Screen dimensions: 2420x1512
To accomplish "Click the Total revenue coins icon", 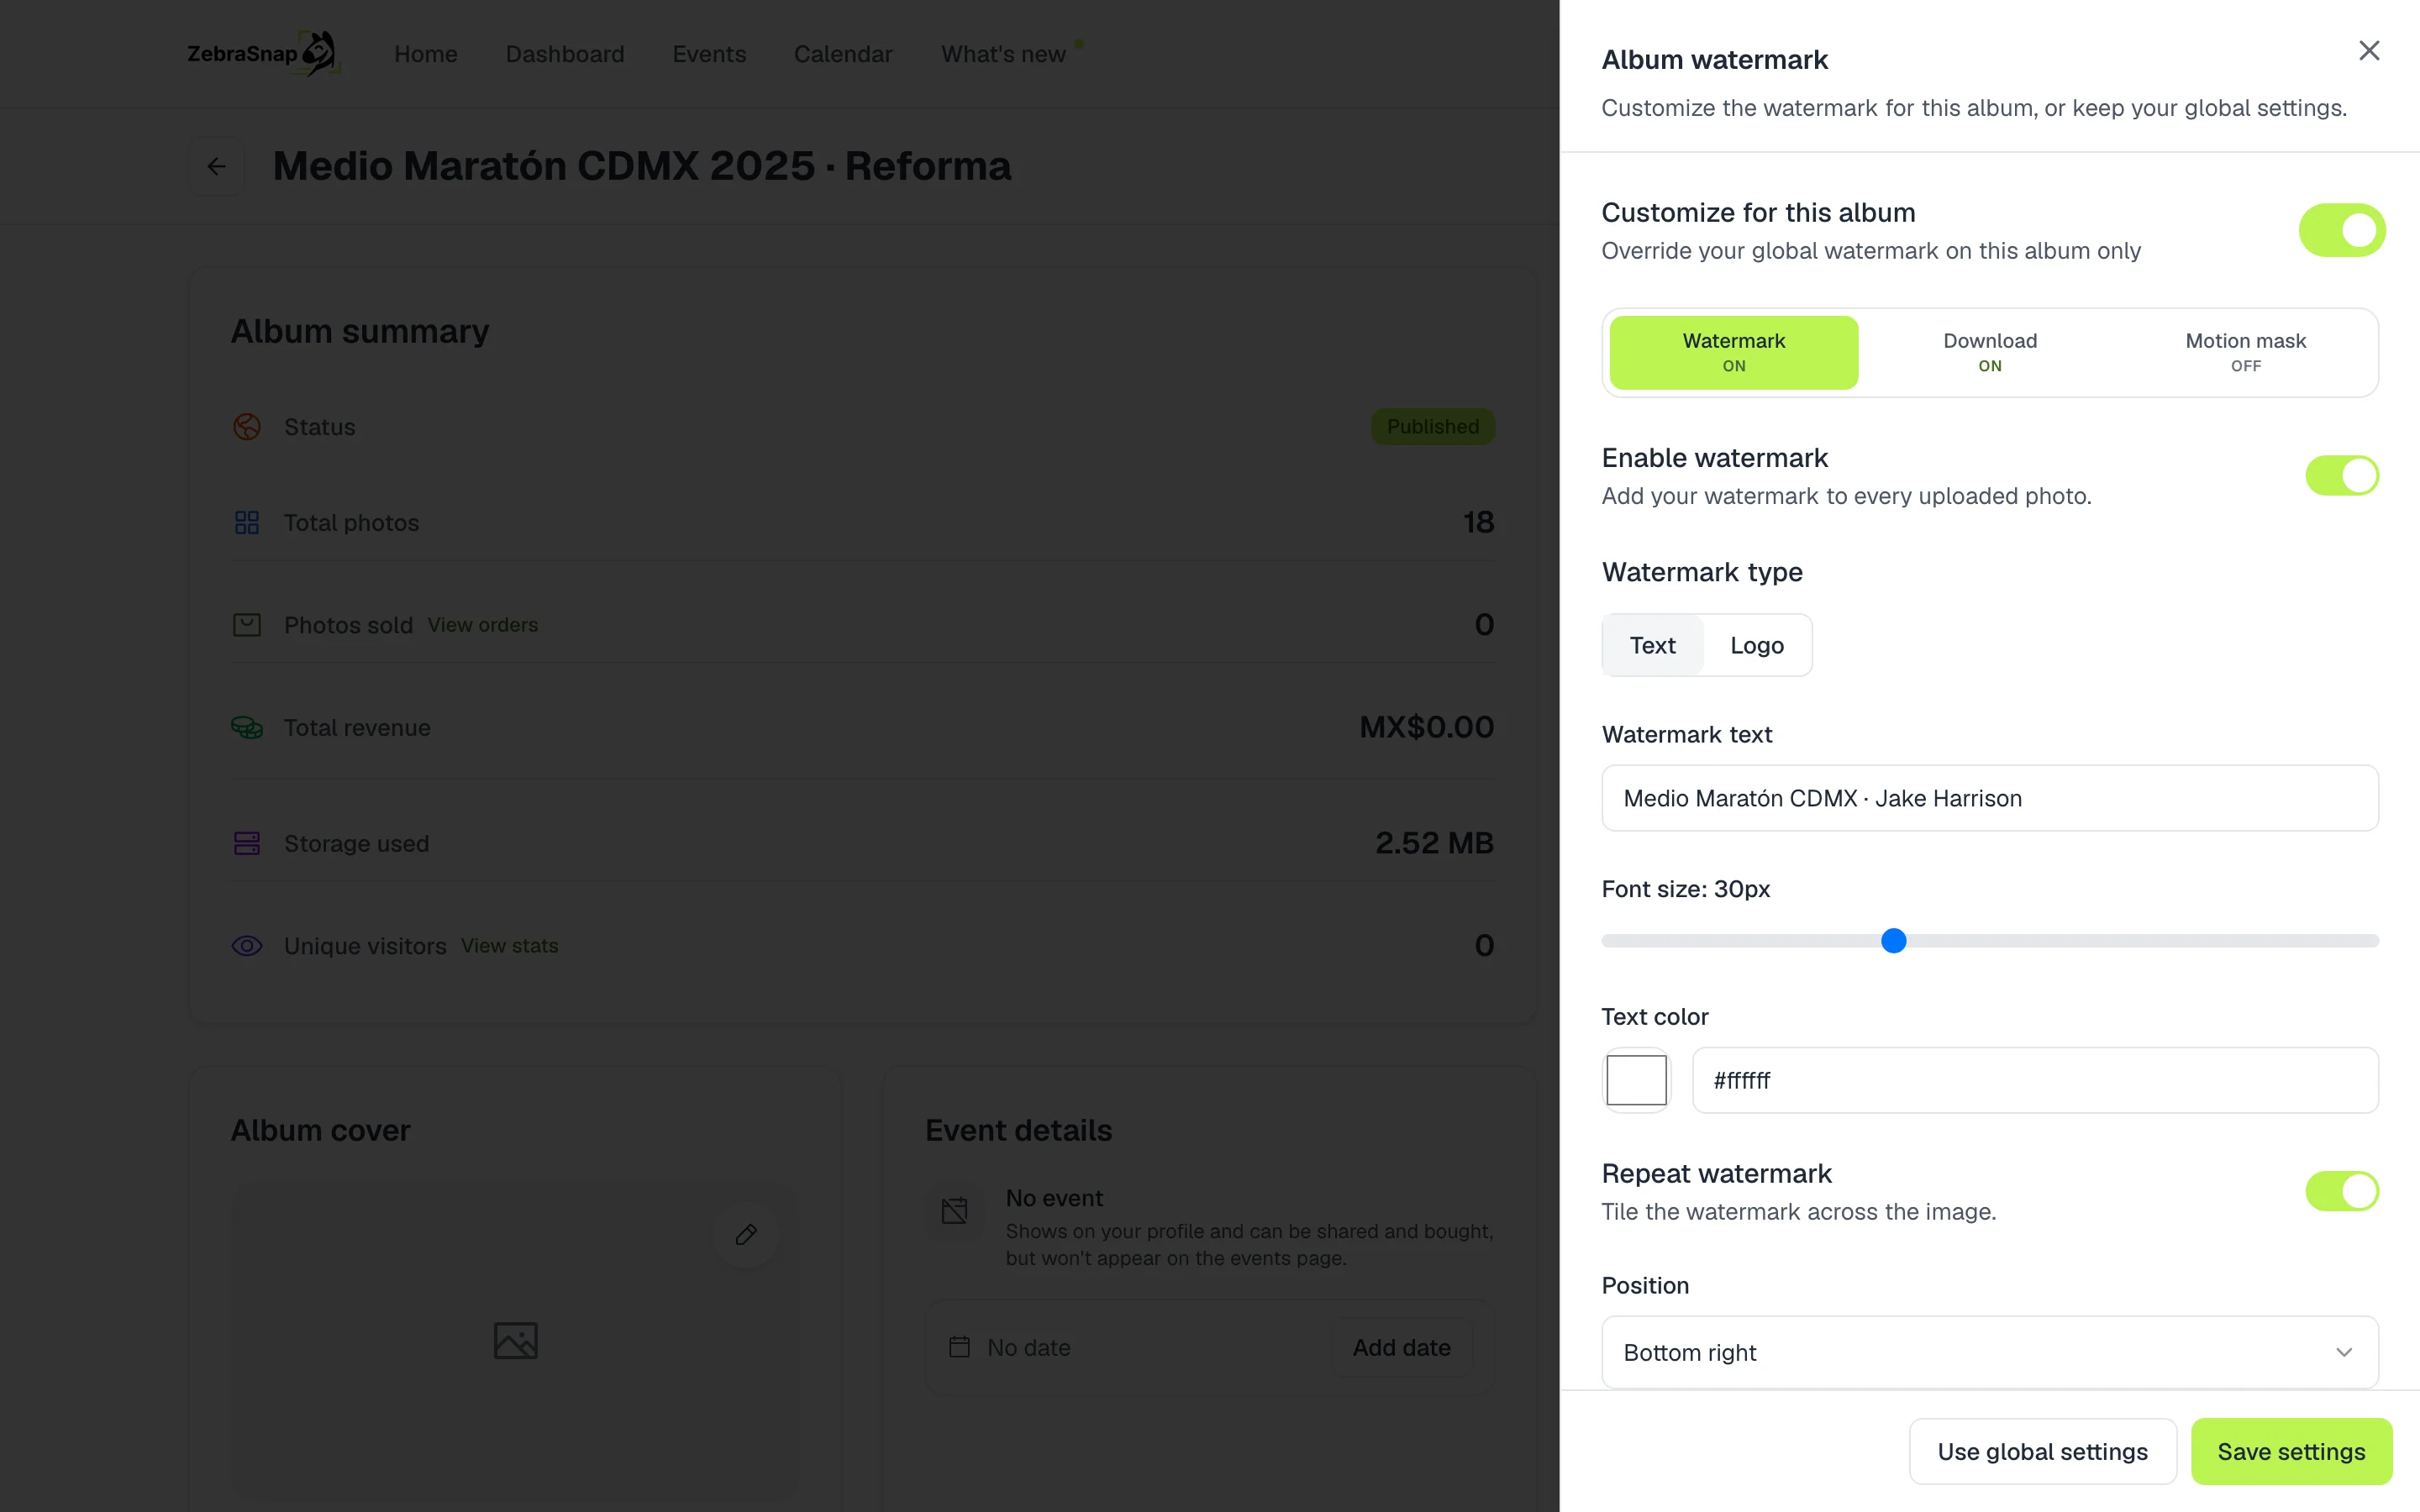I will click(247, 727).
